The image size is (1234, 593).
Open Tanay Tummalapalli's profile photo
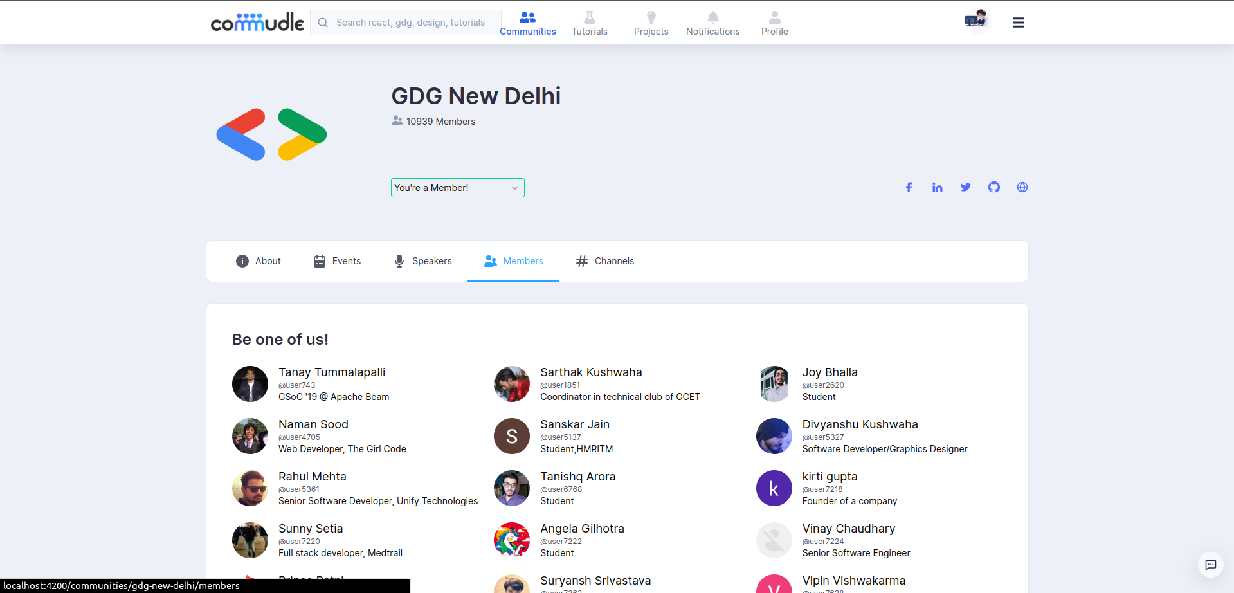click(x=250, y=384)
